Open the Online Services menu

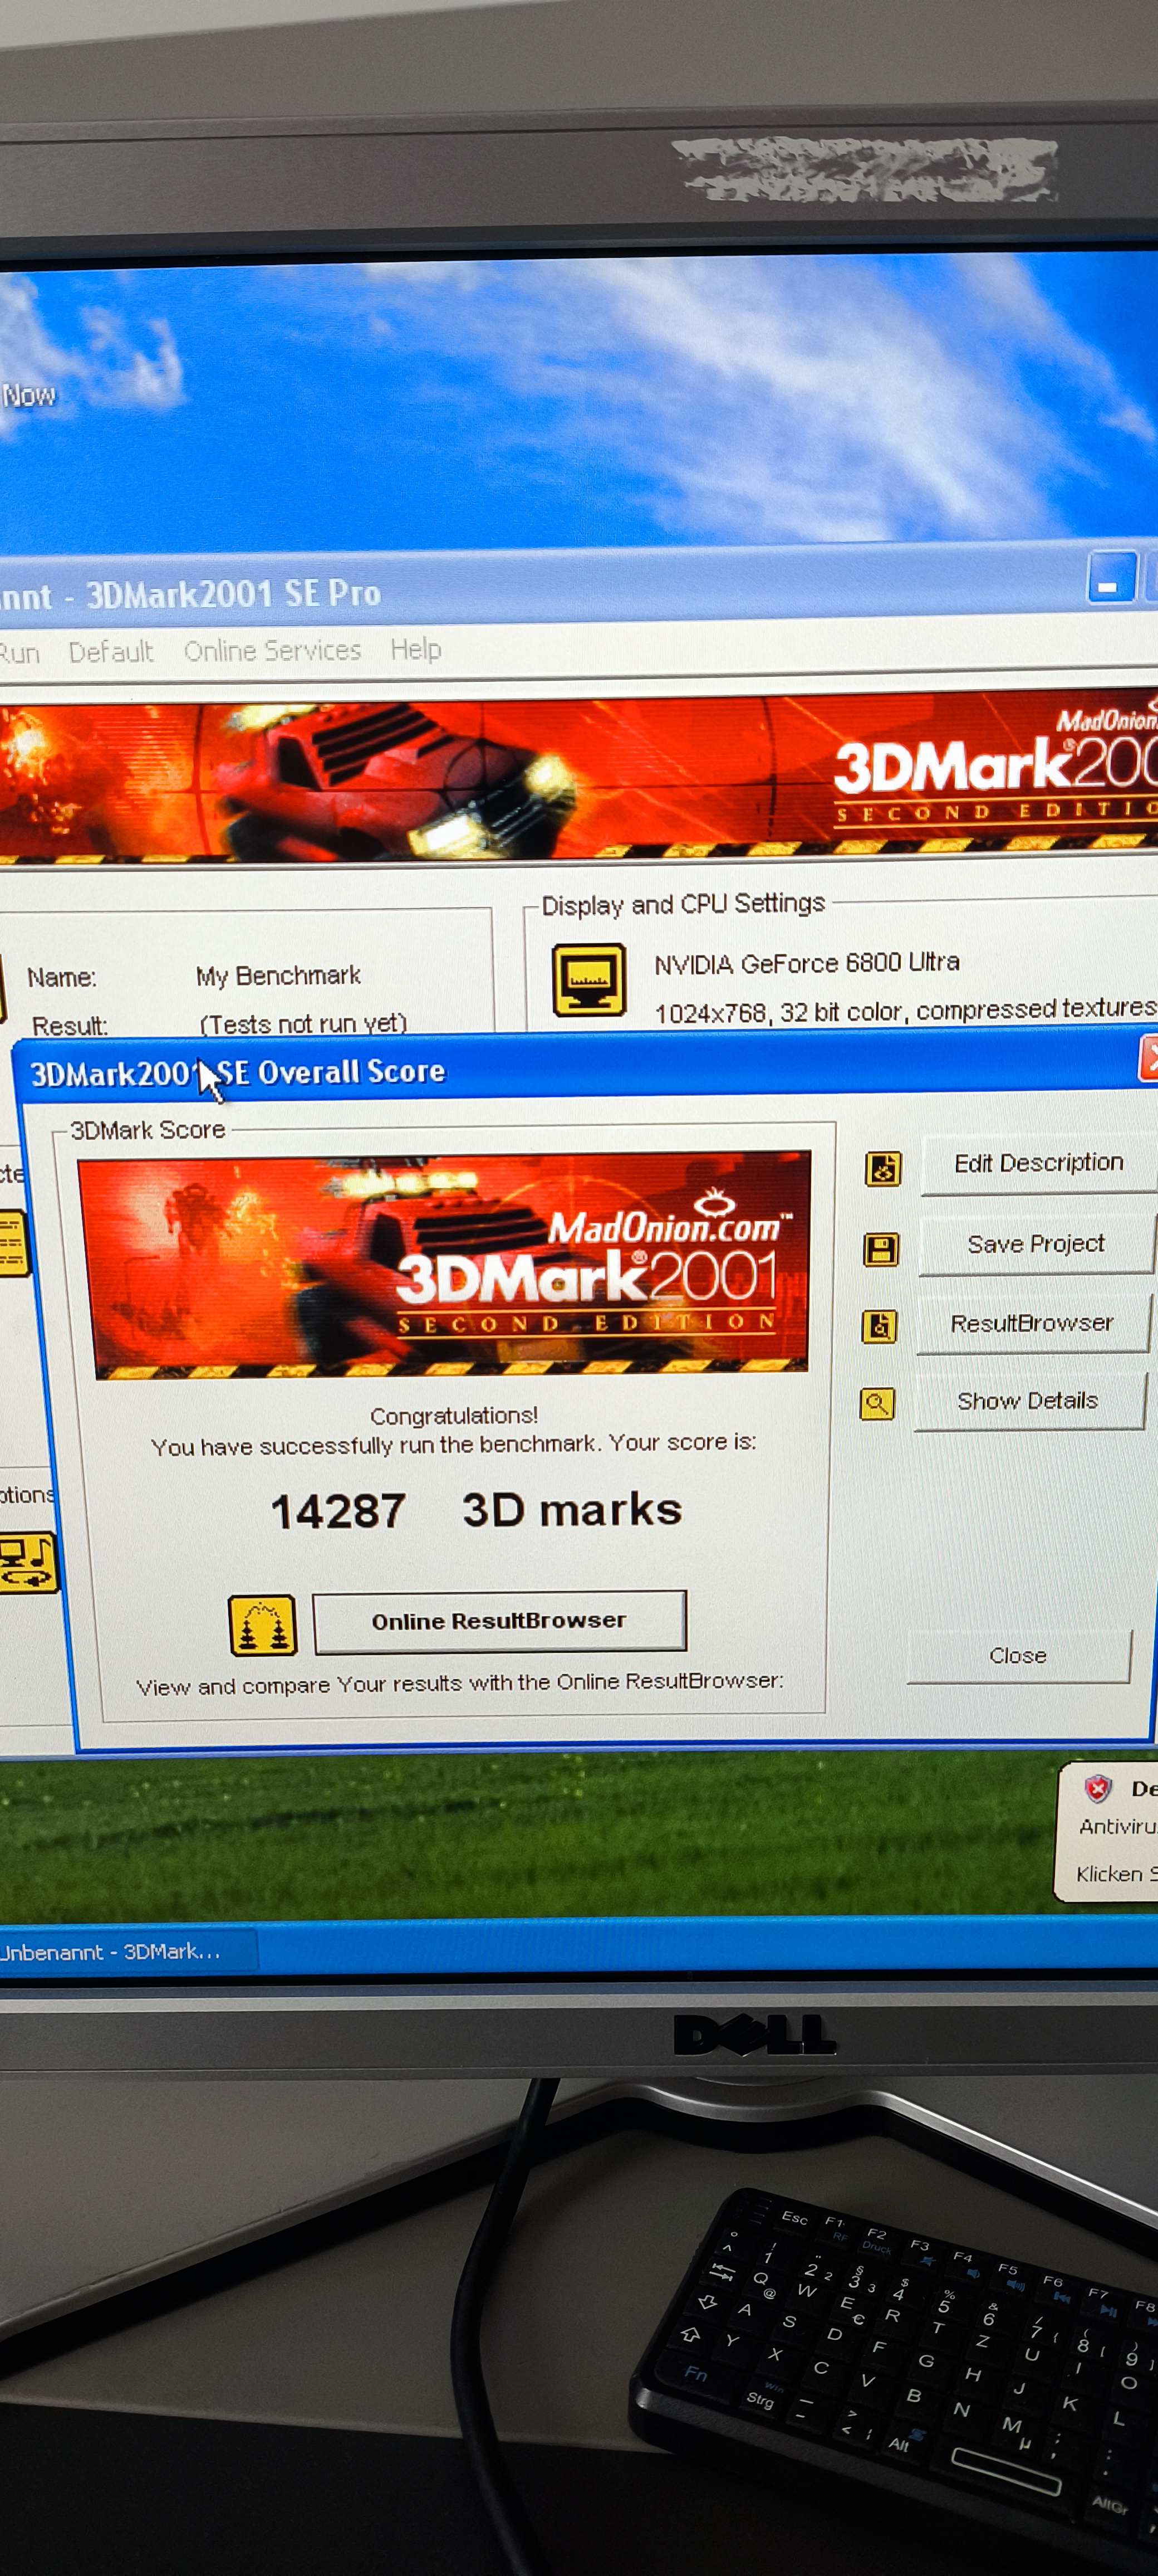point(272,650)
